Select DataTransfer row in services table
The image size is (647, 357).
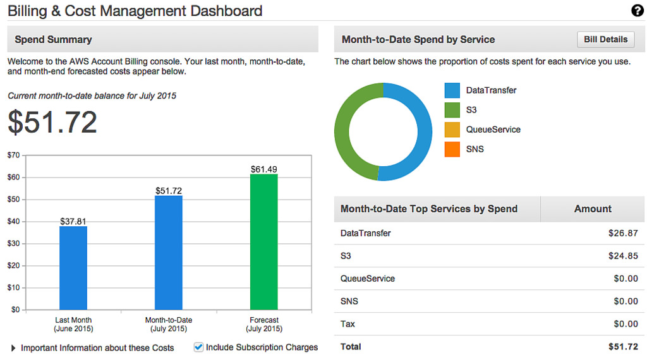click(490, 233)
